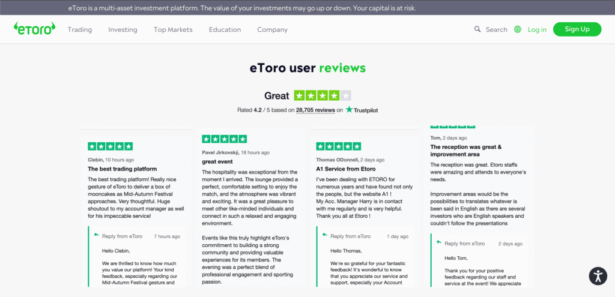The width and height of the screenshot is (615, 297).
Task: Open the Education menu
Action: (225, 29)
